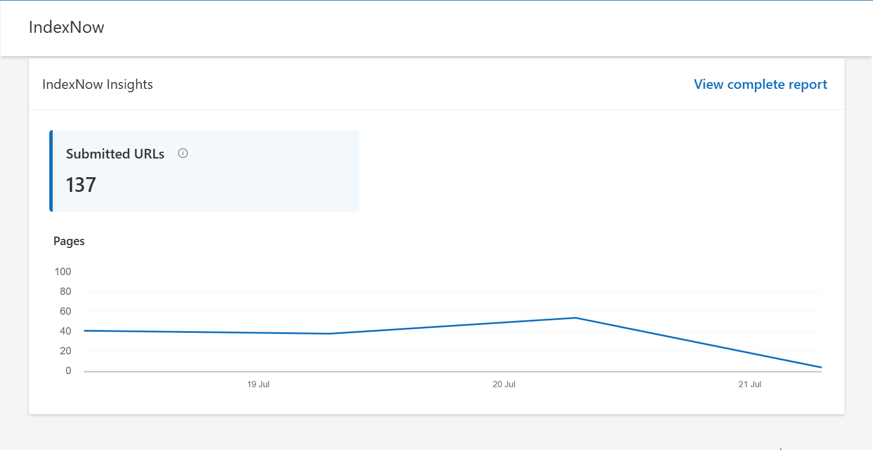Viewport: 873px width, 450px height.
Task: Click the Pages axis label above the chart
Action: point(69,241)
